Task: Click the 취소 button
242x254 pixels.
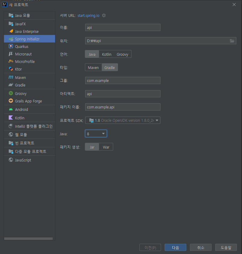Action: coord(201,247)
